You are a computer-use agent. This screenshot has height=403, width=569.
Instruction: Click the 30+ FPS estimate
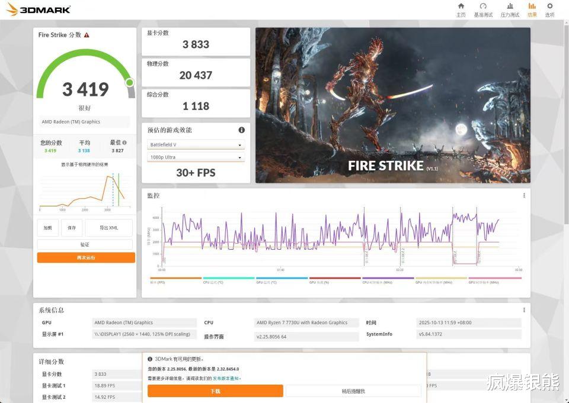pos(196,173)
